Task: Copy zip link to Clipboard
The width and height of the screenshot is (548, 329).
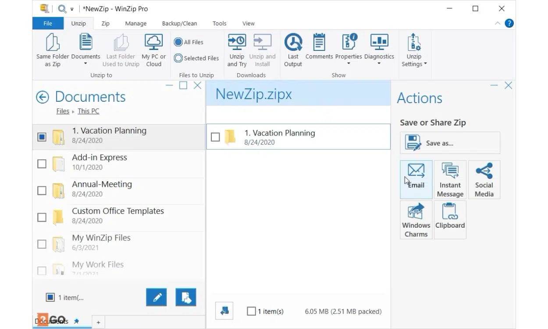Action: pos(450,220)
